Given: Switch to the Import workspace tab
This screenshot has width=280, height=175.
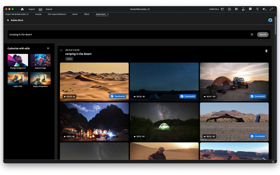Looking at the screenshot, I should (31, 9).
